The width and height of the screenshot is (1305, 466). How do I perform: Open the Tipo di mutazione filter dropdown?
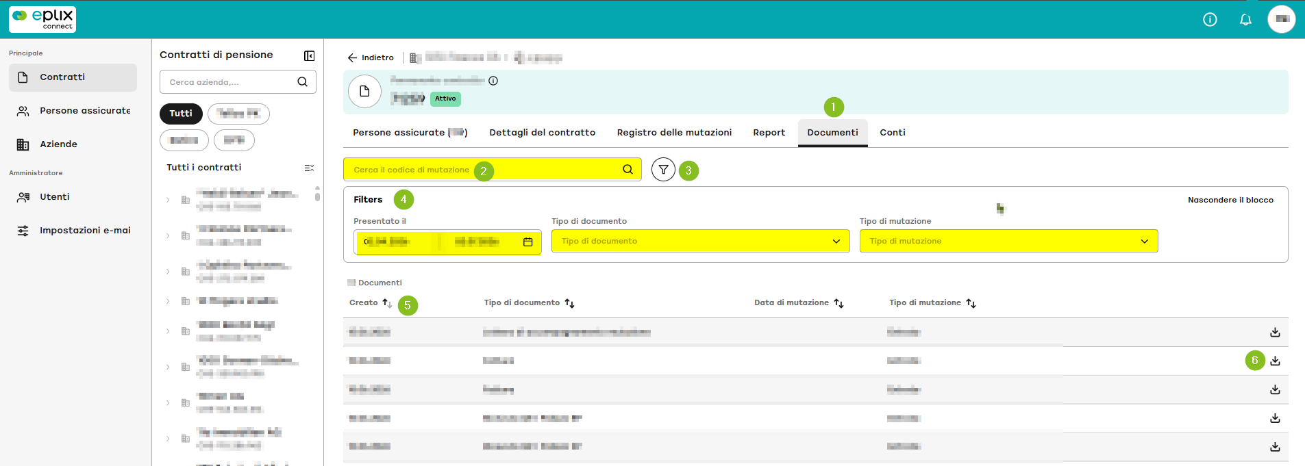coord(1008,241)
